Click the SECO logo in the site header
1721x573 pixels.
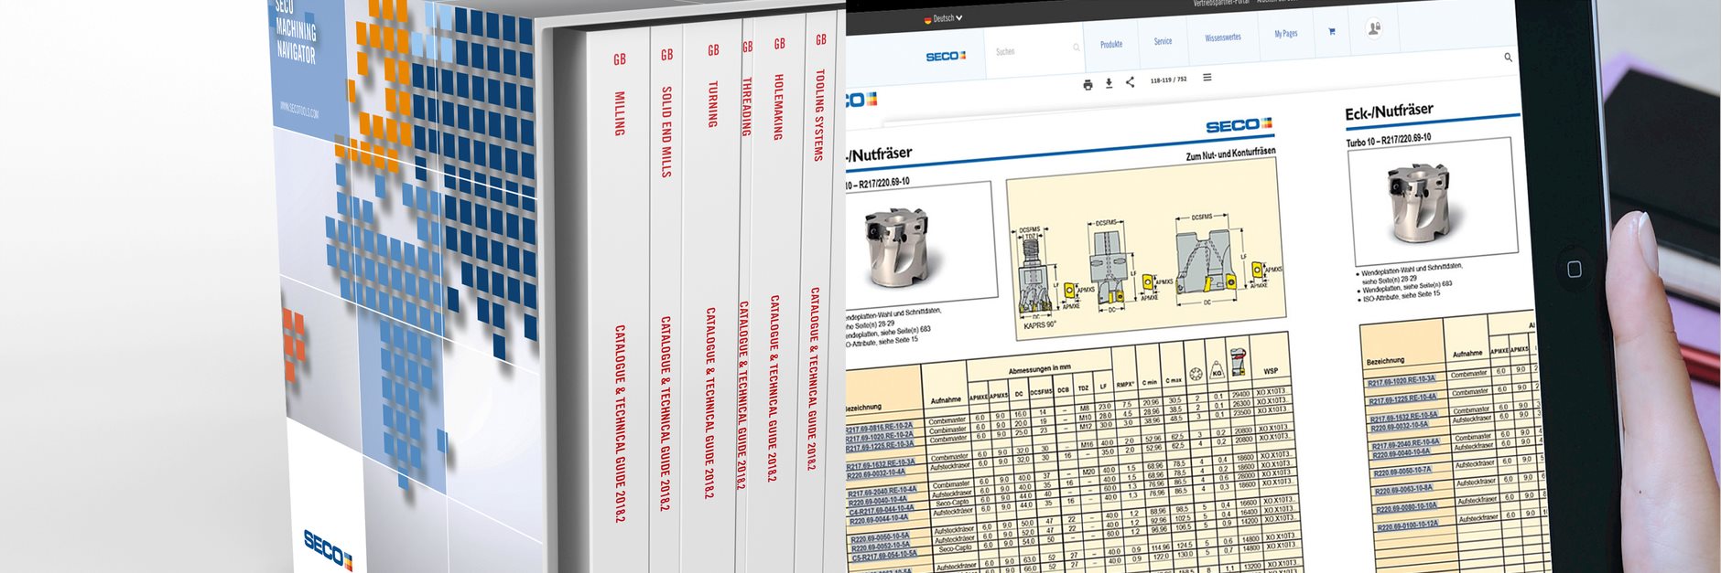946,57
